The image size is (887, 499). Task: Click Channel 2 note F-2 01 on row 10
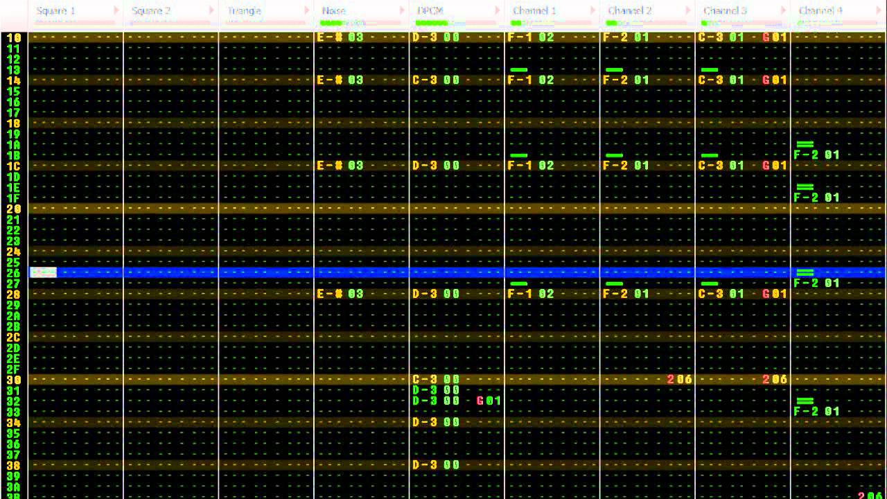[626, 37]
